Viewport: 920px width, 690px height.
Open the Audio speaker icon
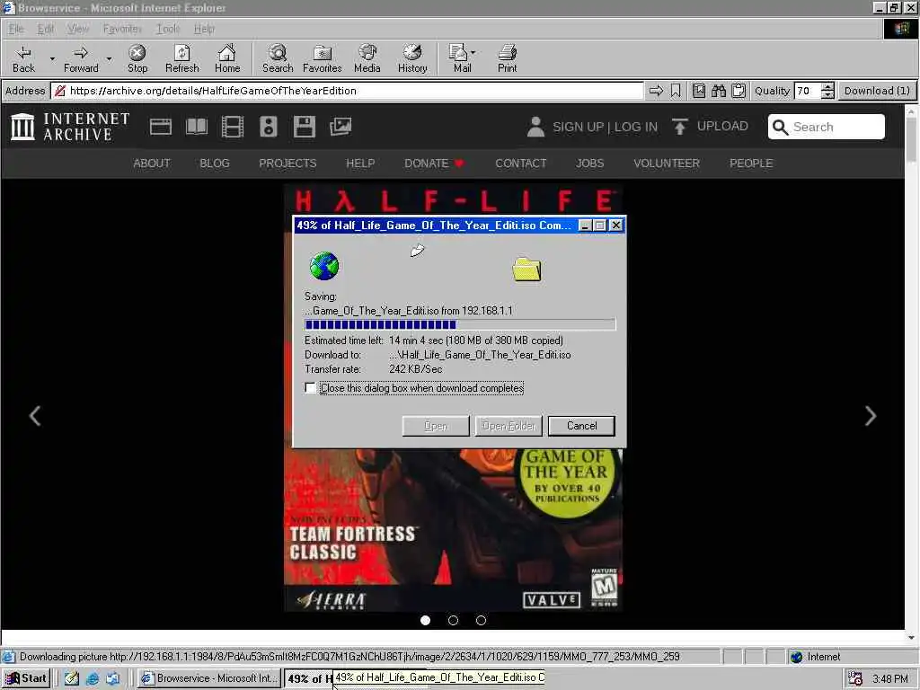268,127
